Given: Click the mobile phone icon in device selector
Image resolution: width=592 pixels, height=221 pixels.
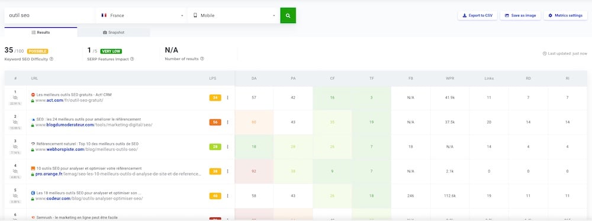Looking at the screenshot, I should click(195, 15).
